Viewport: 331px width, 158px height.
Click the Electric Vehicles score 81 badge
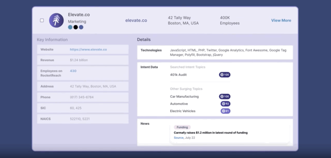click(225, 111)
